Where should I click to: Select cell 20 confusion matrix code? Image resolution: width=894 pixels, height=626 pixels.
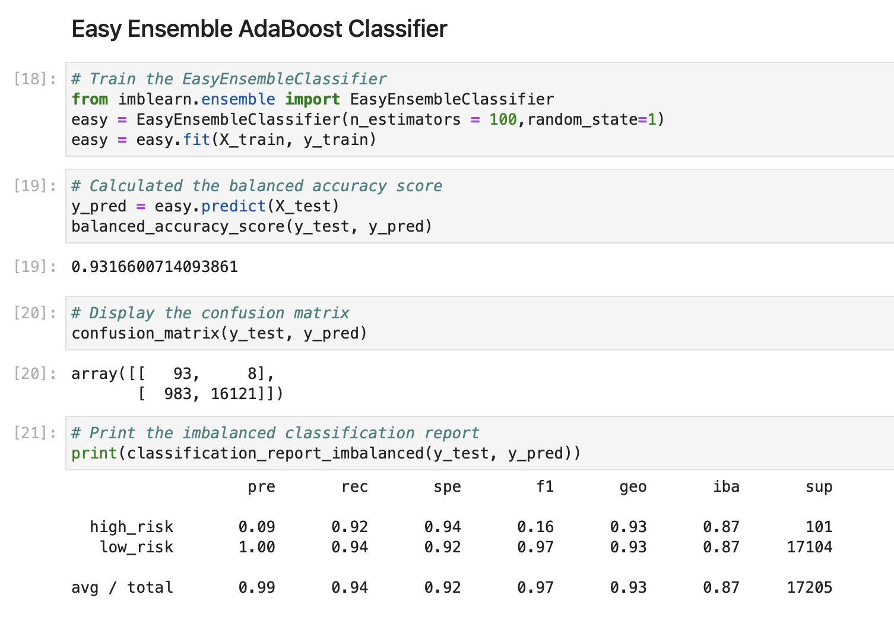click(x=480, y=323)
